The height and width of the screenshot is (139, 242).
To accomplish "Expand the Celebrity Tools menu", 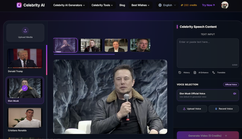I will point(102,5).
